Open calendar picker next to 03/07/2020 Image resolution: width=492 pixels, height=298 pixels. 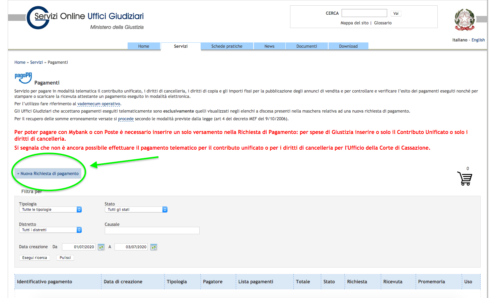pos(154,247)
